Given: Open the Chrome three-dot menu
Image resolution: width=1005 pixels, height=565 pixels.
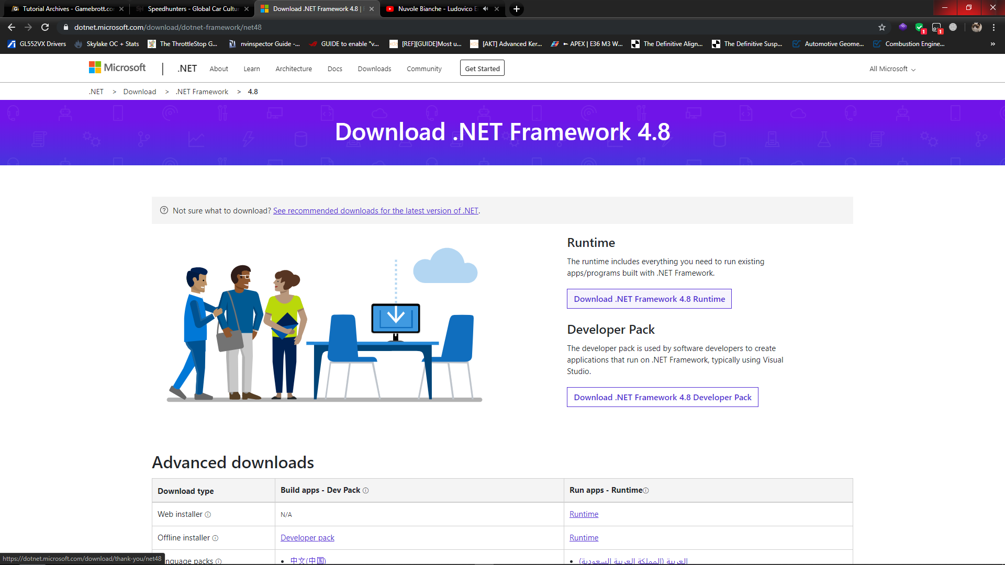Looking at the screenshot, I should pos(993,27).
